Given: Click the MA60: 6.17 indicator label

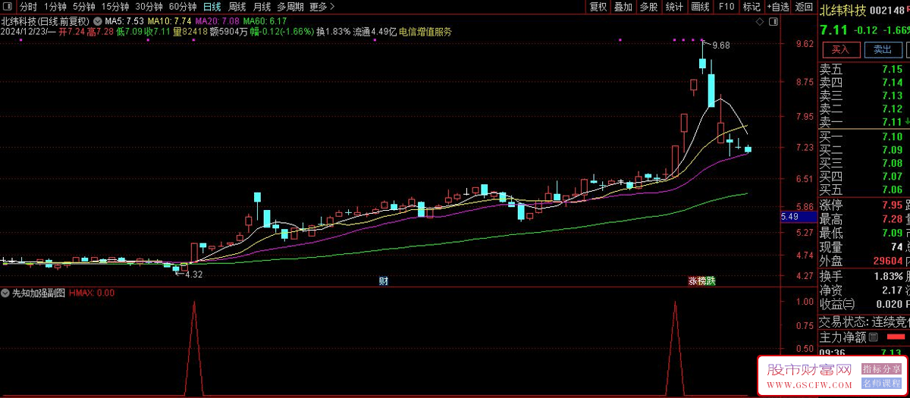Looking at the screenshot, I should coord(265,20).
